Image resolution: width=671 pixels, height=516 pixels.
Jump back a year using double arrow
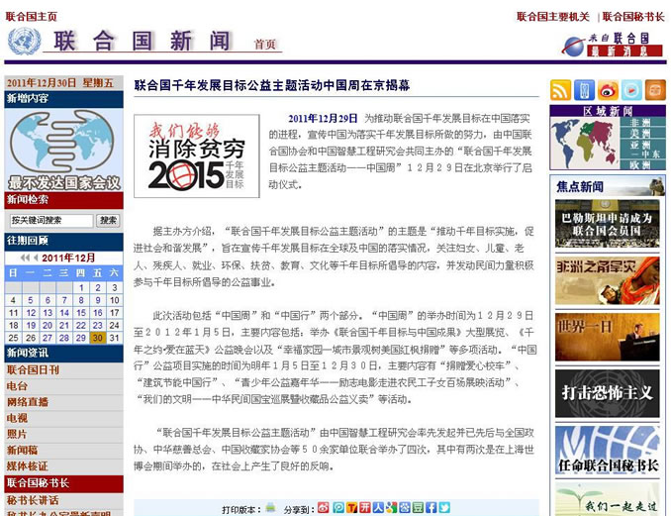[24, 258]
